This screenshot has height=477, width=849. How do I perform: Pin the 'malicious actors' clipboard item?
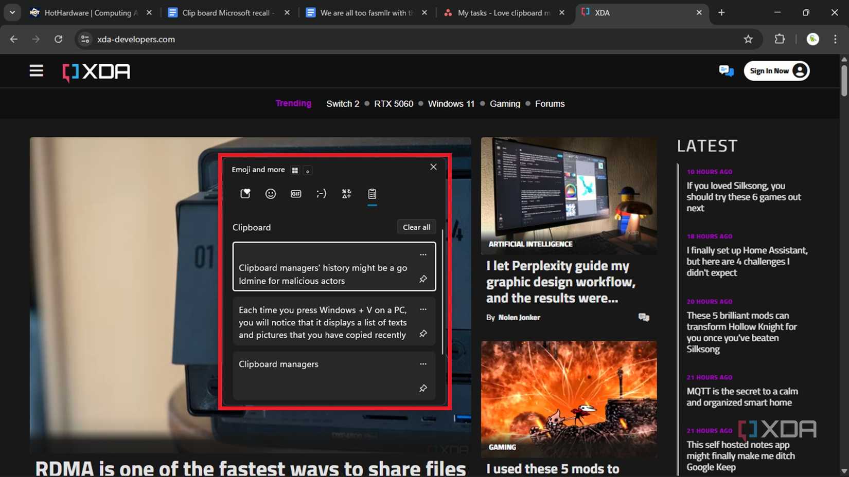(x=423, y=279)
